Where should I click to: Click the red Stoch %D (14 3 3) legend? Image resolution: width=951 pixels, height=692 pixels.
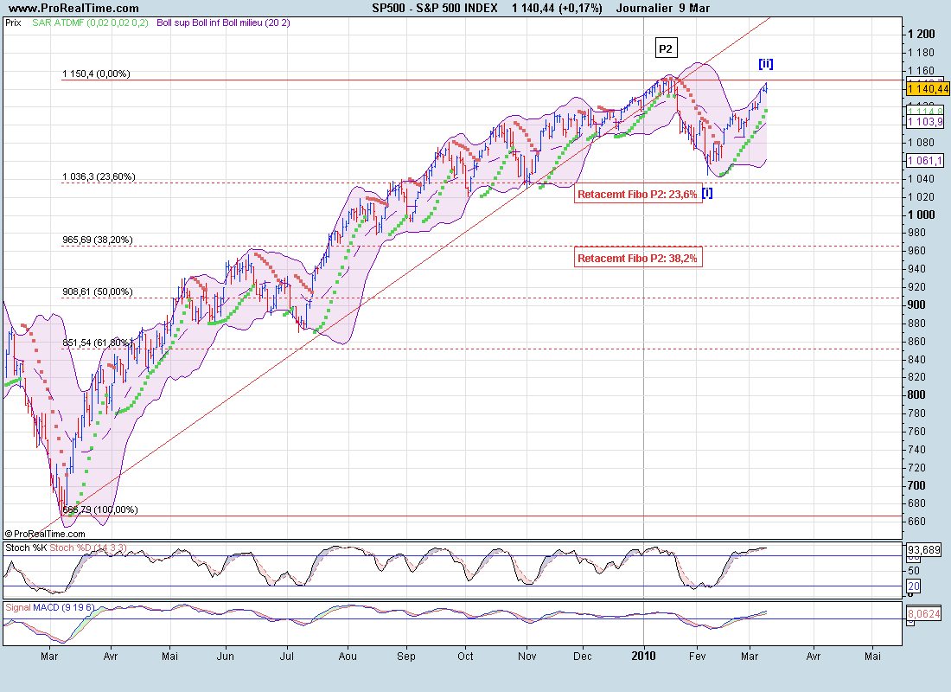[88, 548]
